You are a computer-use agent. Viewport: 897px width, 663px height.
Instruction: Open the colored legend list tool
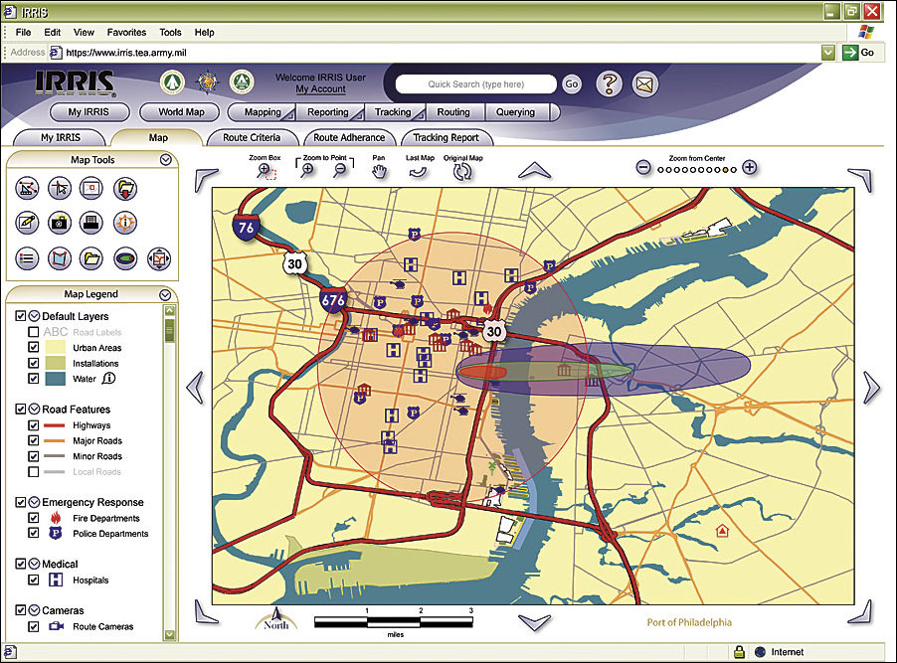click(x=27, y=258)
